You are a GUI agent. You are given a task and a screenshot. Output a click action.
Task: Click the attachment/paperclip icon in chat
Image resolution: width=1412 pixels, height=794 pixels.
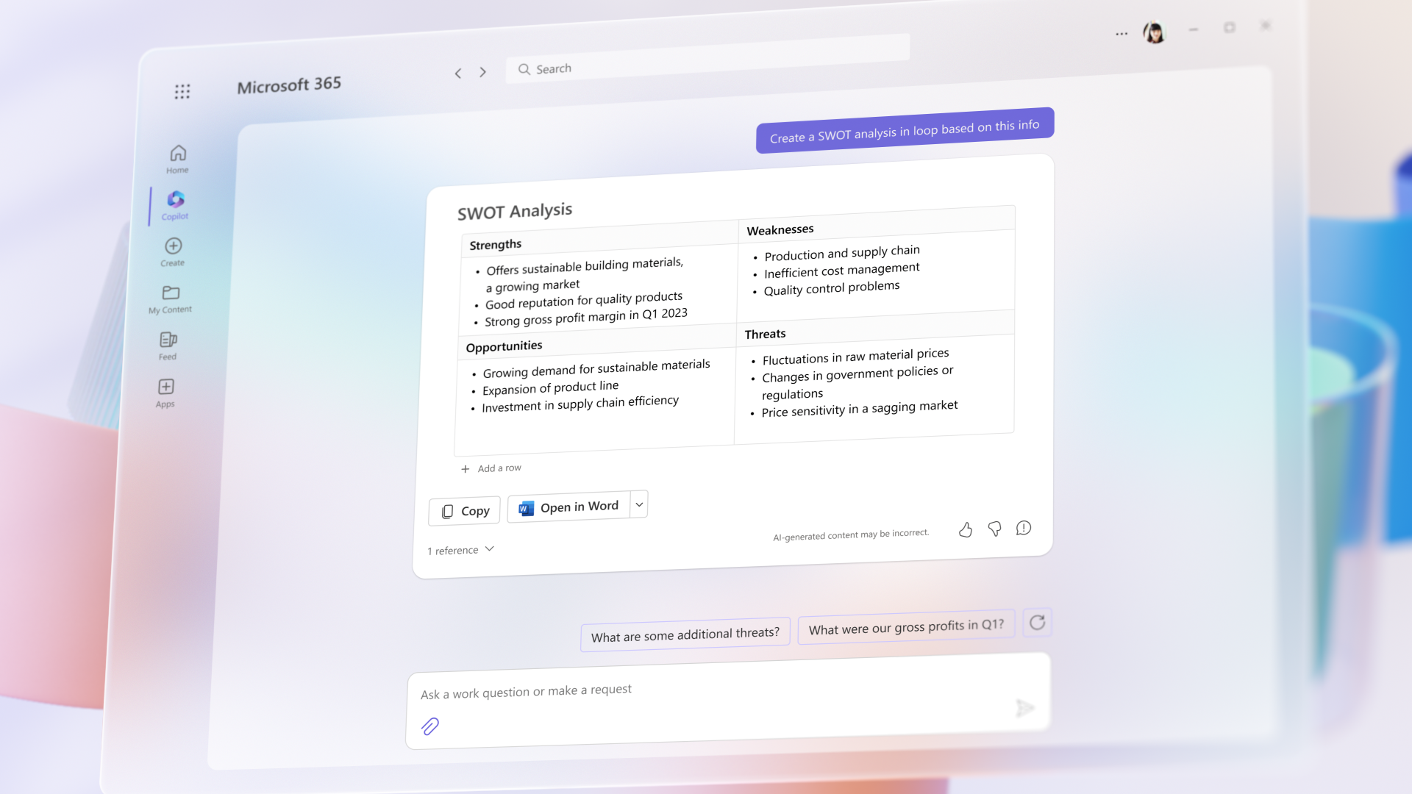tap(429, 725)
